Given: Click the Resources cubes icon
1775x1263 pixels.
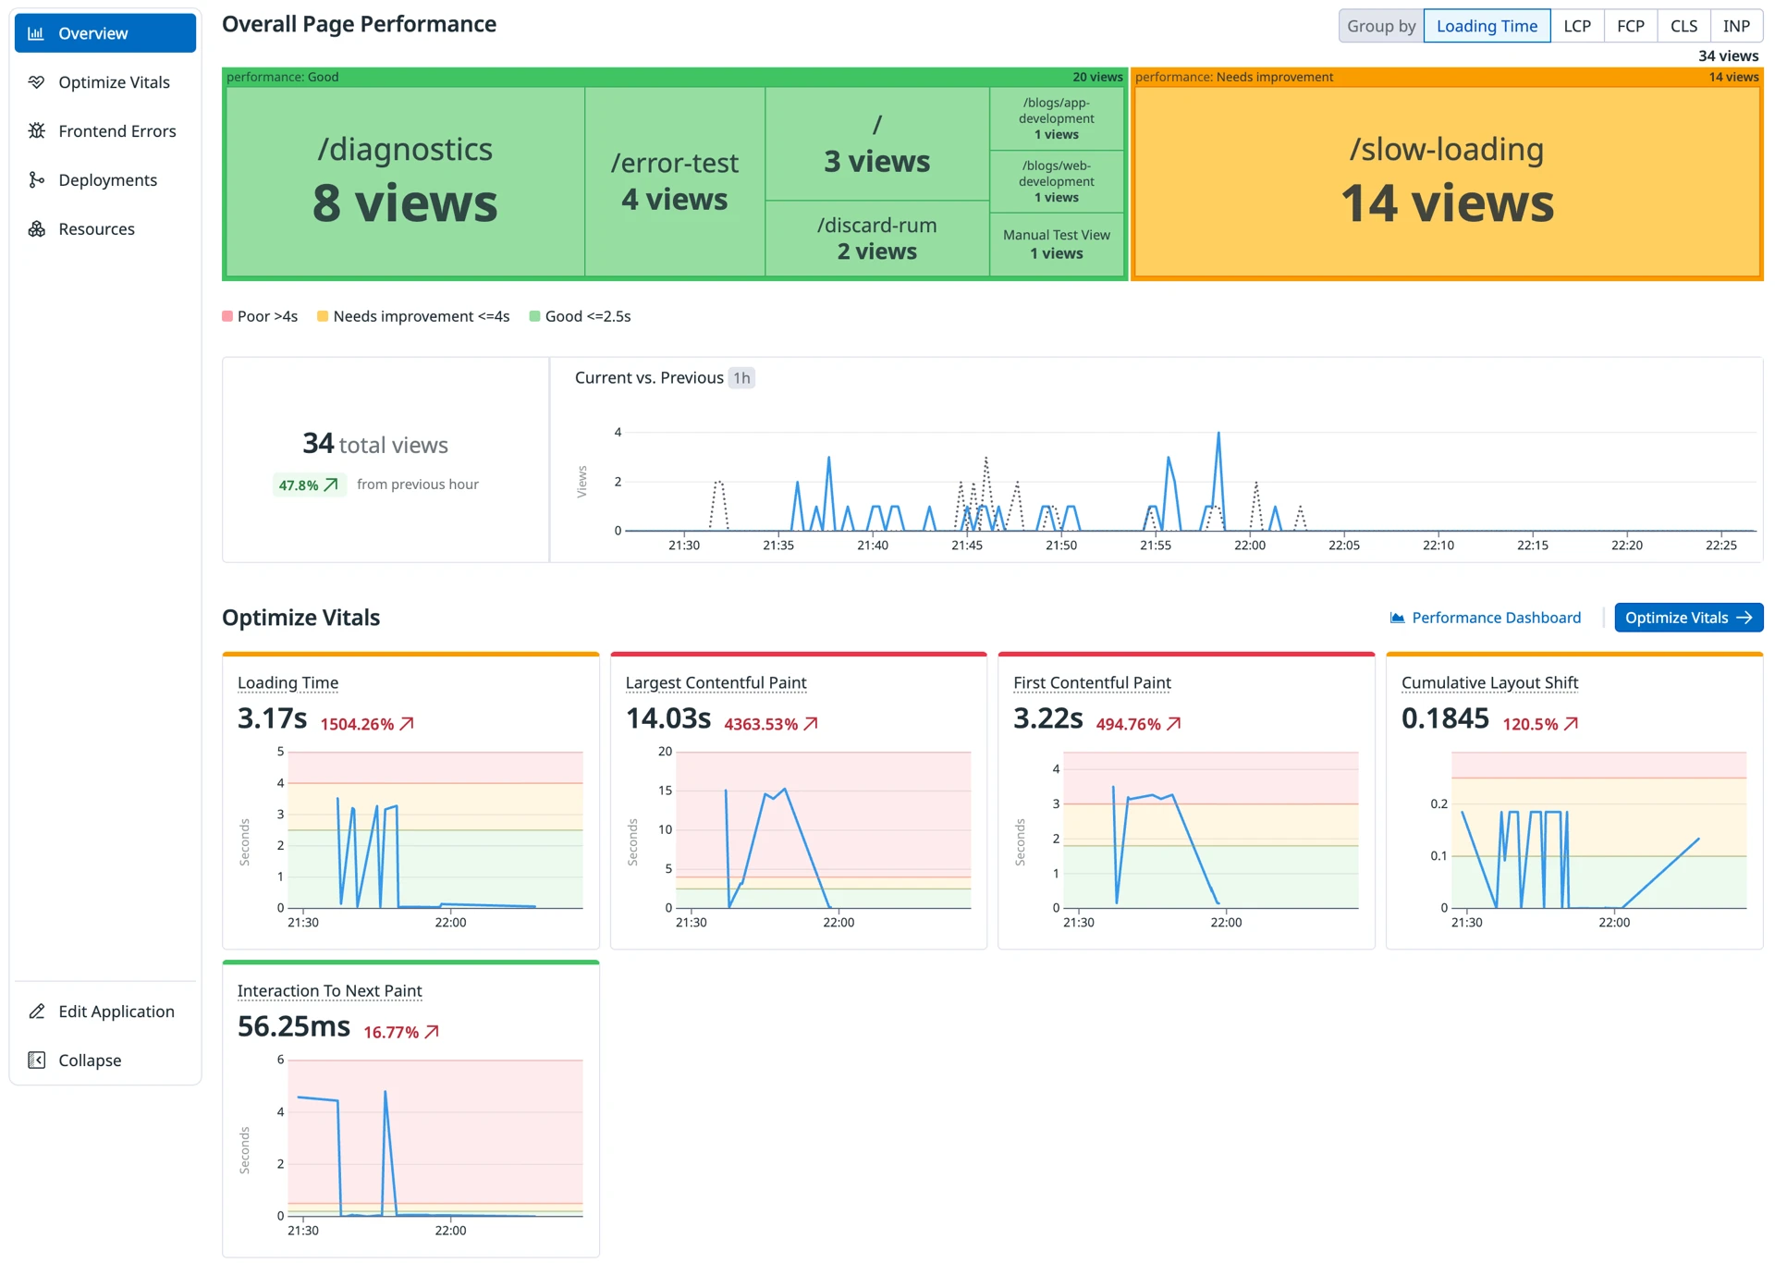Looking at the screenshot, I should click(36, 229).
